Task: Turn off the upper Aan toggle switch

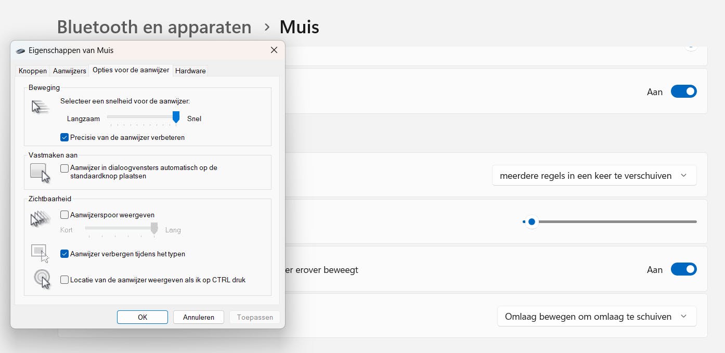Action: (683, 91)
